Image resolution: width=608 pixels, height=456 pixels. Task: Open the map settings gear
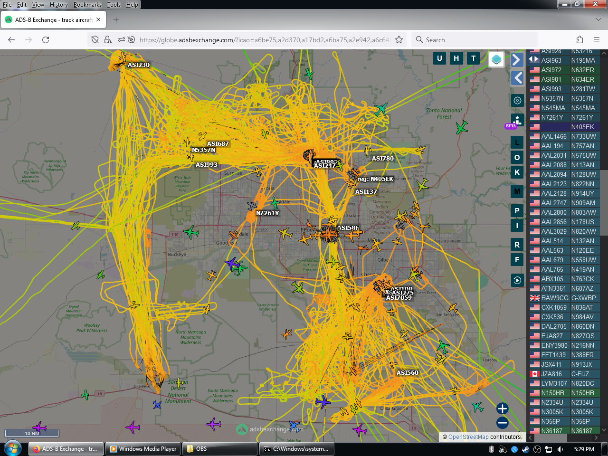point(517,100)
